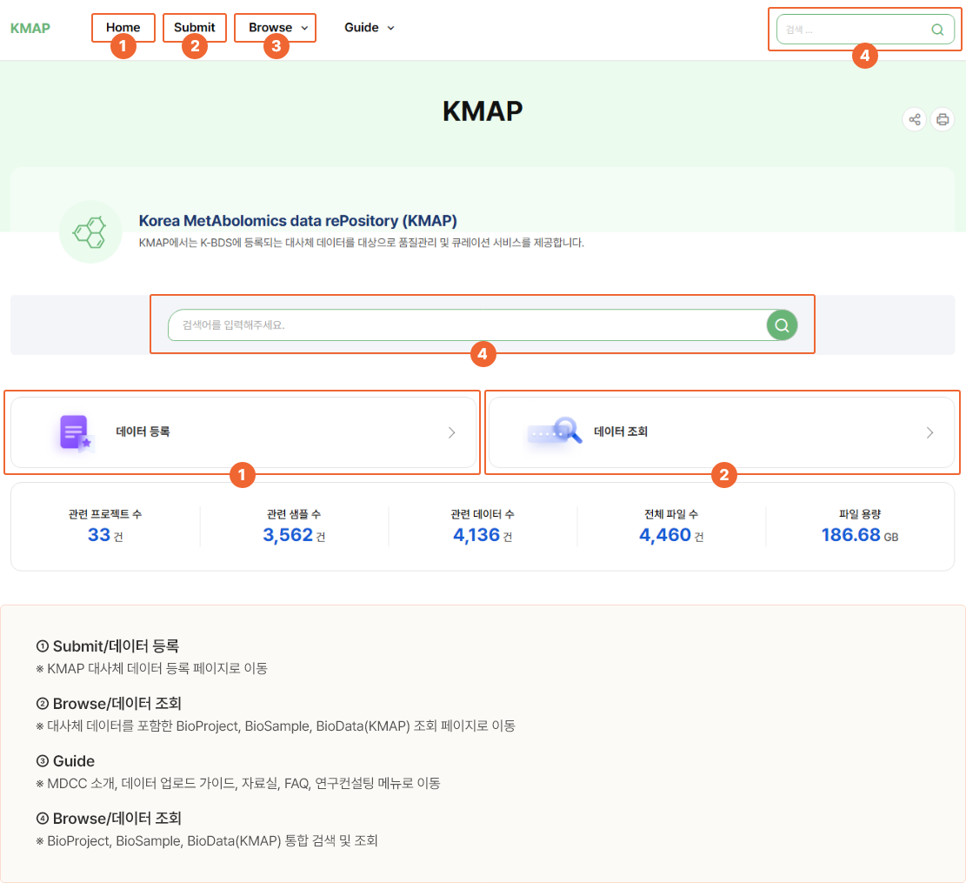The height and width of the screenshot is (883, 966).
Task: Click the arrow on the 데이터 등록 card
Action: [451, 432]
